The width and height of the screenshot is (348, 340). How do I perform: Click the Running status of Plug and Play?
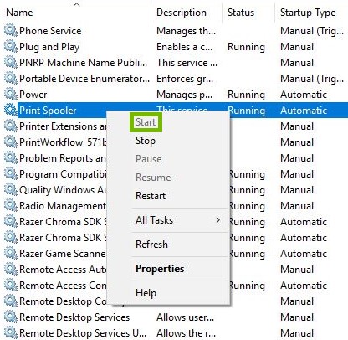[x=246, y=47]
